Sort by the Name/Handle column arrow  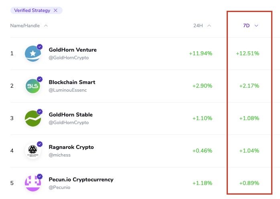[x=46, y=26]
